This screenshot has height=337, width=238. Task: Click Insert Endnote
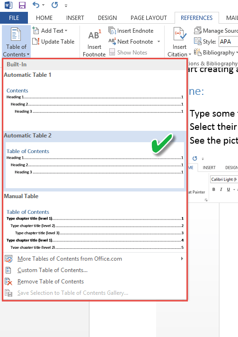131,31
